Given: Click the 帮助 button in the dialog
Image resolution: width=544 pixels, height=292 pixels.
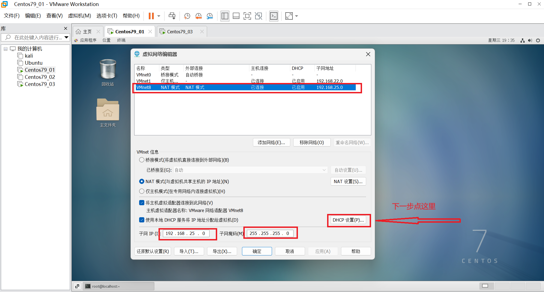Looking at the screenshot, I should click(x=356, y=251).
